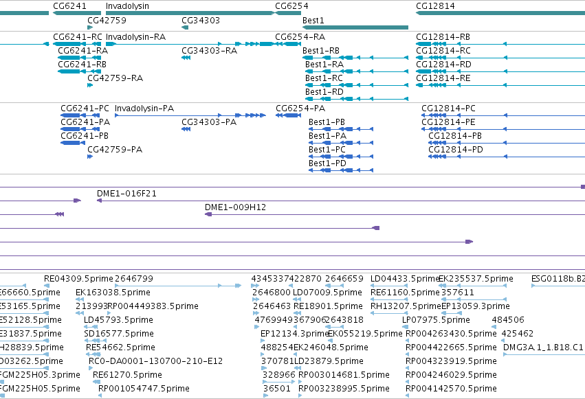Click the CG6254-RA transcript label
Screen dimensions: 585x399
click(x=300, y=37)
